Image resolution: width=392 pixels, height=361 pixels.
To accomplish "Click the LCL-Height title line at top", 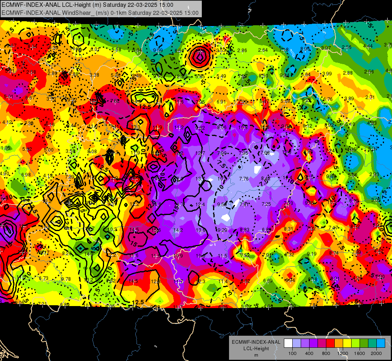I will [x=87, y=5].
